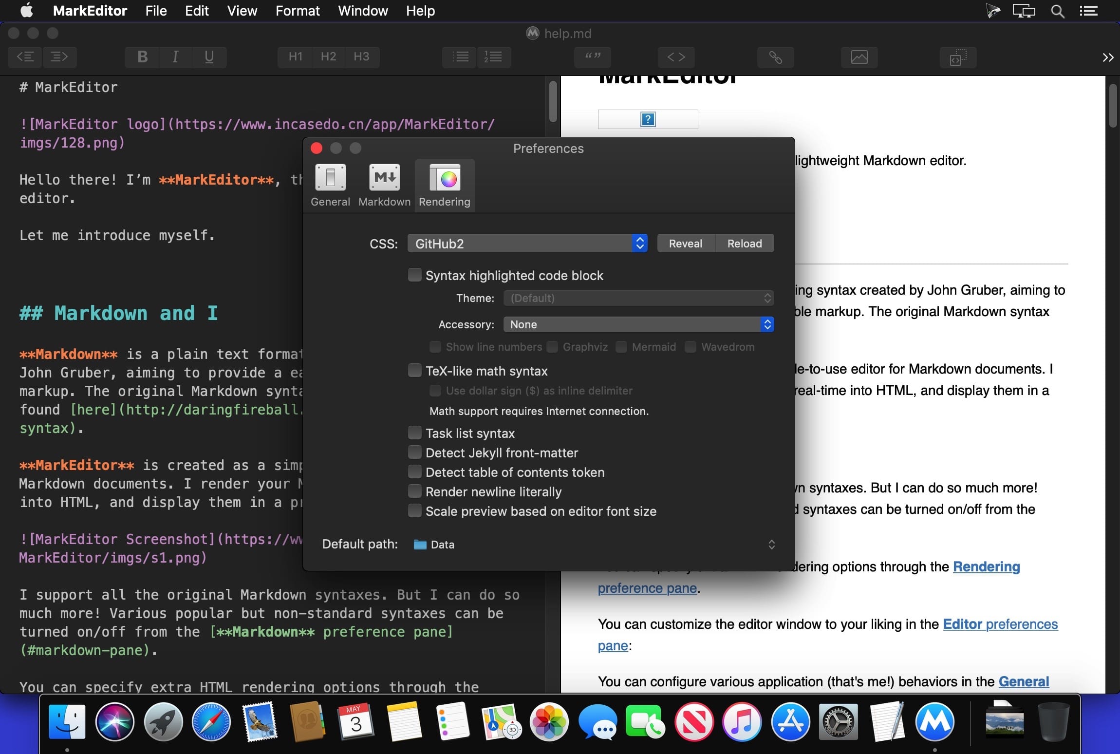Toggle italic formatting in the toolbar

click(175, 57)
